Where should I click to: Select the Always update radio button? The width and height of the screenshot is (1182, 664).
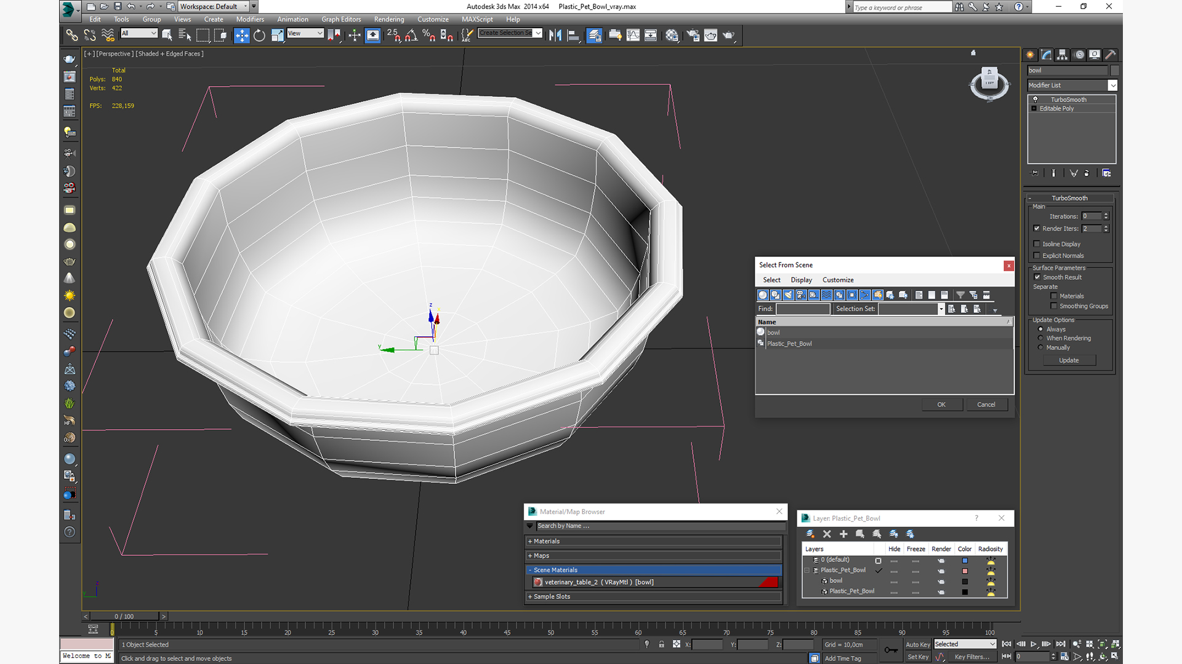coord(1040,330)
